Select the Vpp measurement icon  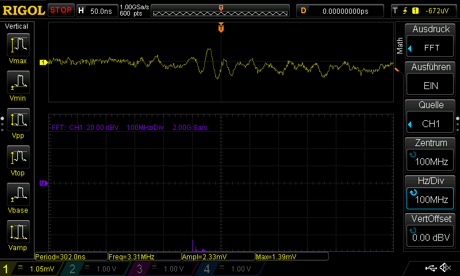coord(18,120)
